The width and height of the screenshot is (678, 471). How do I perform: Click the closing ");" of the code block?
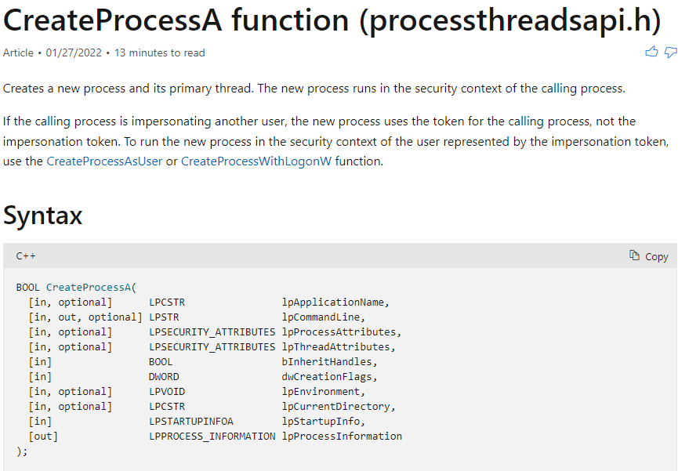pos(20,451)
